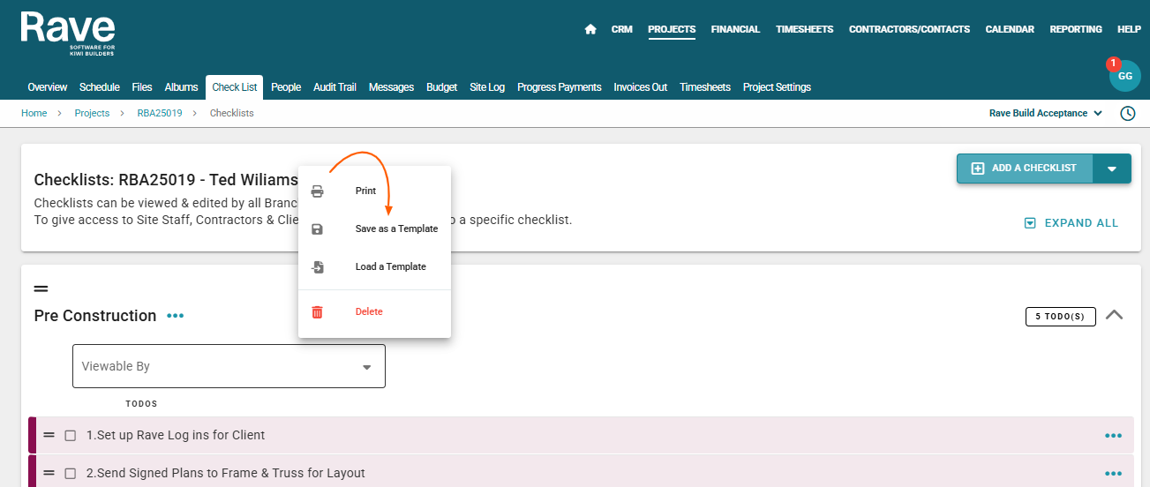Switch to the Project Settings tab

[777, 87]
